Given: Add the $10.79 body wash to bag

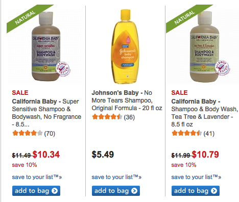Looking at the screenshot, I should click(x=196, y=191).
